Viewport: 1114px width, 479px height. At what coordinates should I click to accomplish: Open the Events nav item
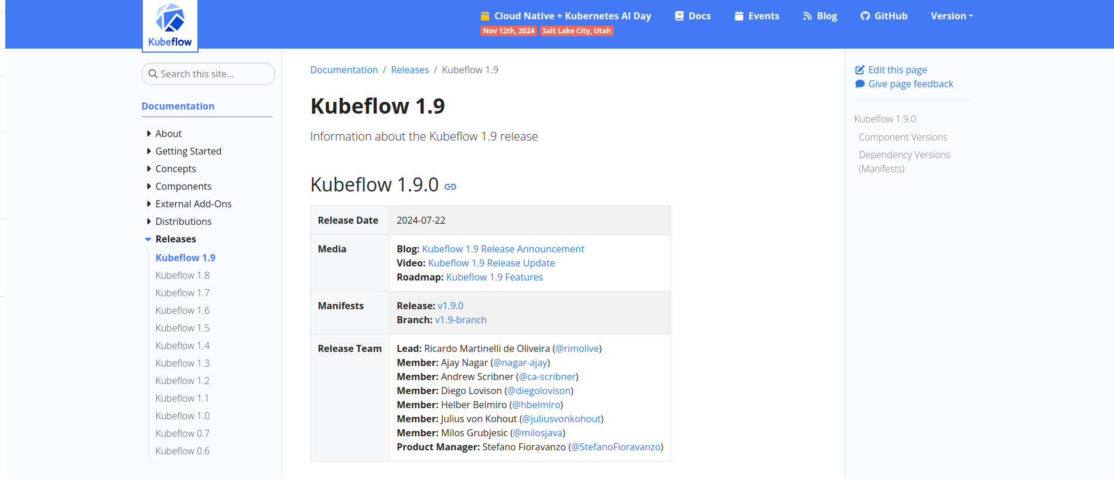(x=757, y=16)
